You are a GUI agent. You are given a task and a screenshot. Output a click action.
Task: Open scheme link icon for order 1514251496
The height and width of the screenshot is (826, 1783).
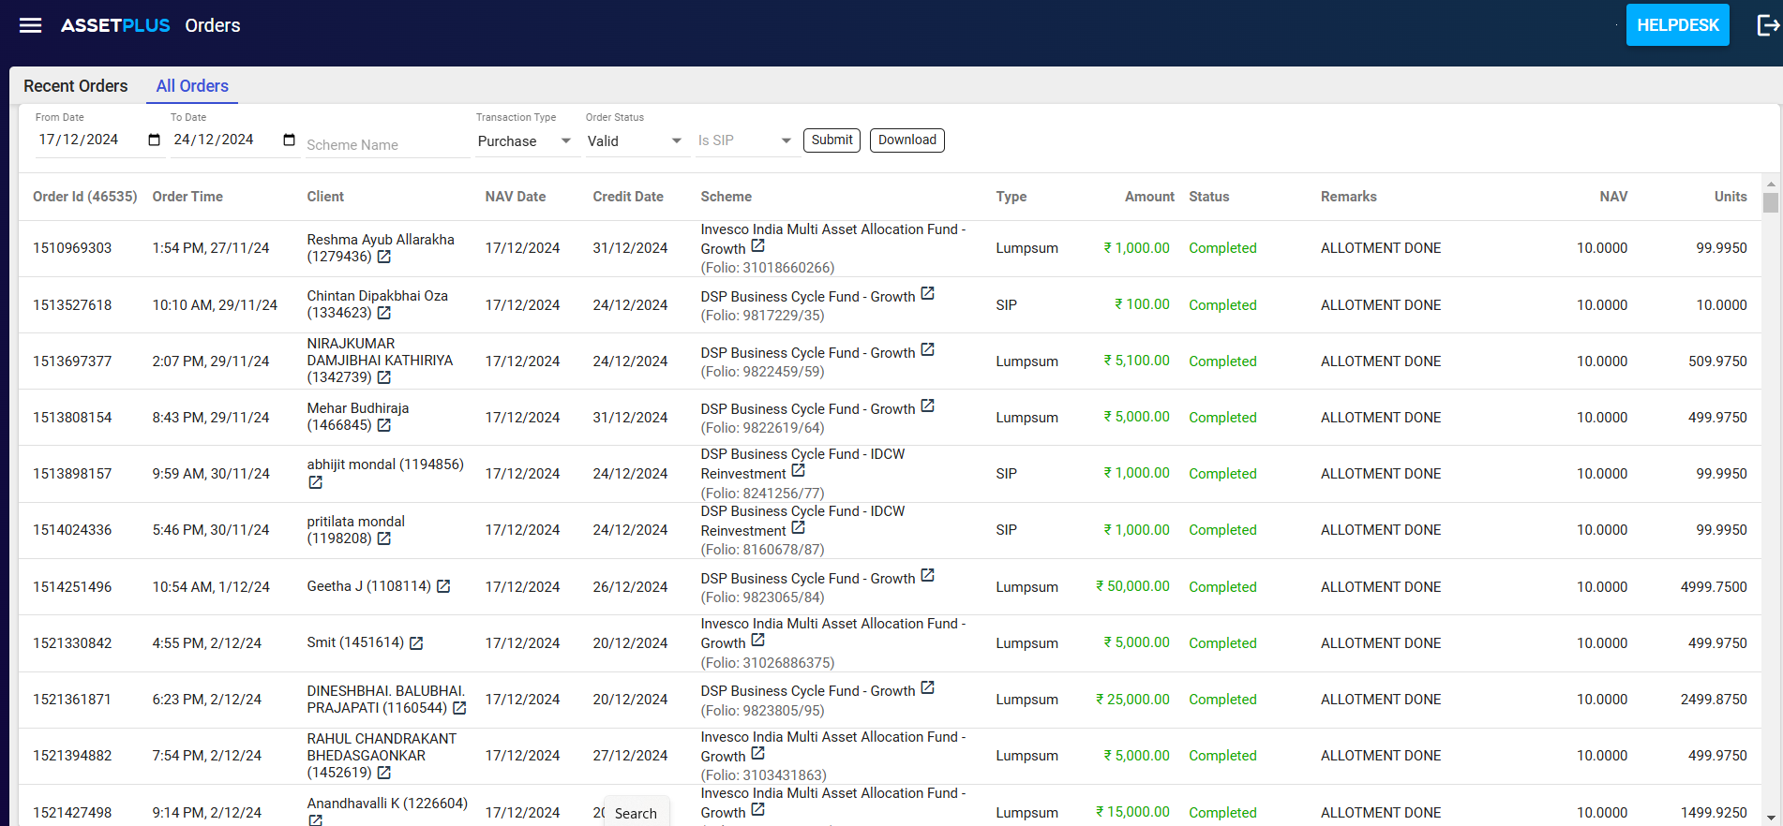pos(928,575)
